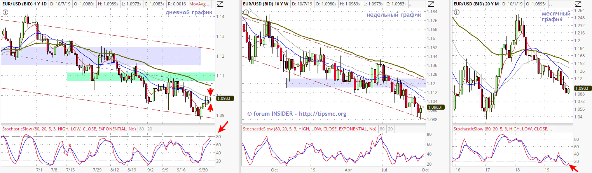Click the 1.0983 current price bubble on daily axis
Image resolution: width=592 pixels, height=173 pixels.
(225, 99)
